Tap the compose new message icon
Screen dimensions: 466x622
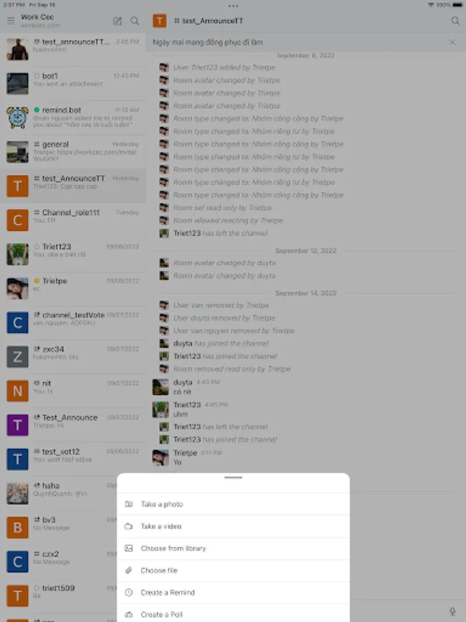(x=117, y=21)
